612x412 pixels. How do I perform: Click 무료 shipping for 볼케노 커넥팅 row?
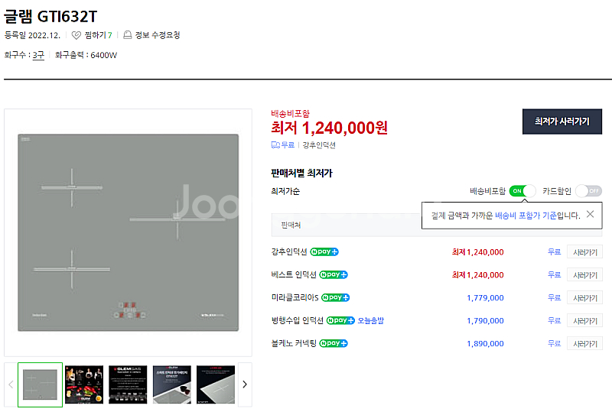click(554, 344)
